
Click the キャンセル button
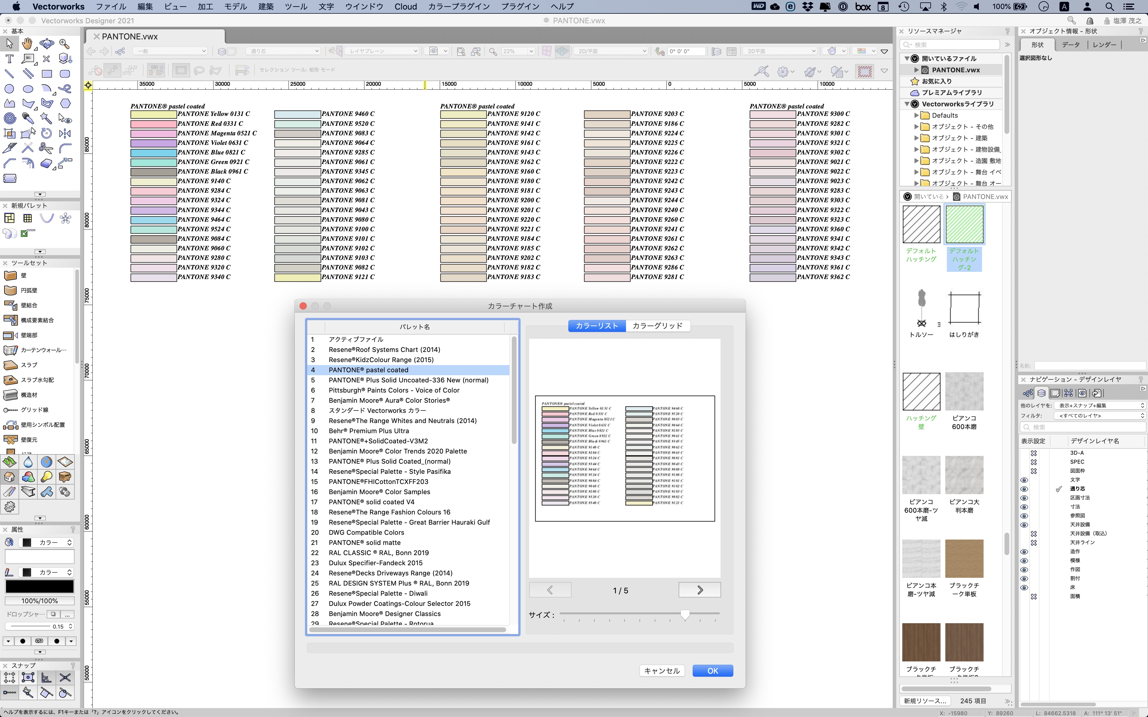click(x=662, y=670)
